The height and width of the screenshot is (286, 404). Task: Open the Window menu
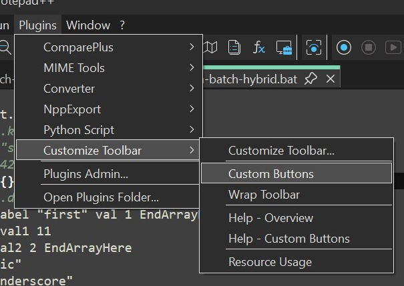pyautogui.click(x=88, y=25)
